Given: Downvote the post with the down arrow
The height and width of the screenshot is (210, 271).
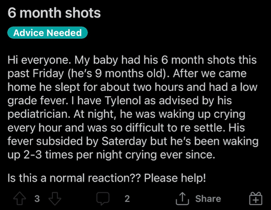Looking at the screenshot, I should pos(55,199).
